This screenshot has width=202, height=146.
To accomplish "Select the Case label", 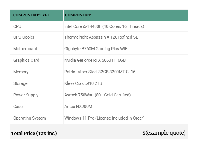I will point(18,107).
